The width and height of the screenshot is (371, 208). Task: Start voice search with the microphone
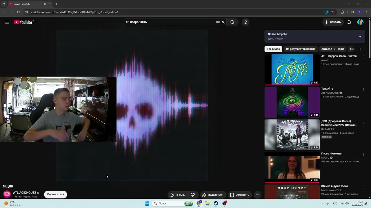[x=245, y=22]
